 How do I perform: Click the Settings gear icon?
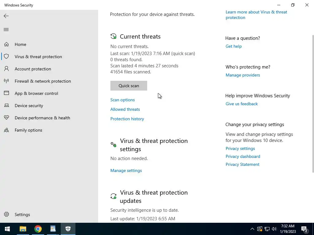tap(6, 214)
